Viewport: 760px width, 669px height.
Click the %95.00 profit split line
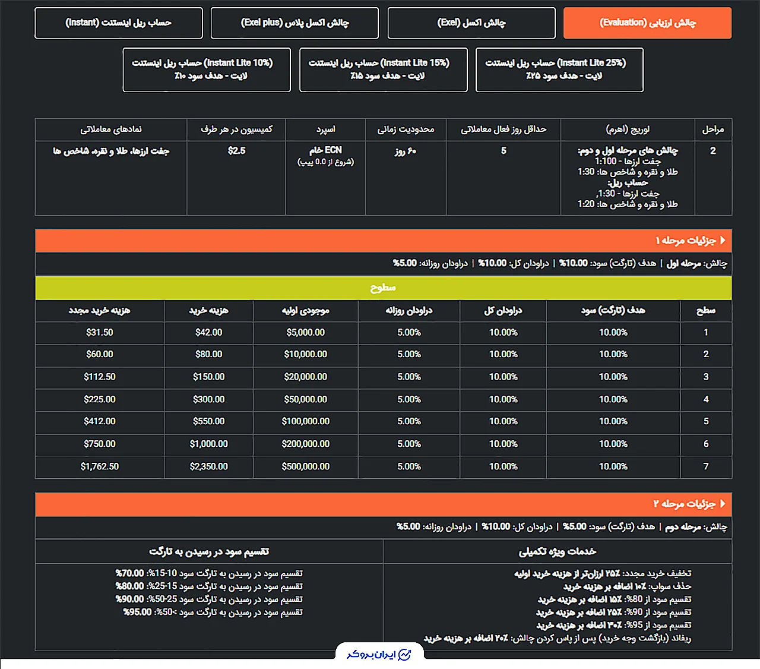(x=213, y=613)
